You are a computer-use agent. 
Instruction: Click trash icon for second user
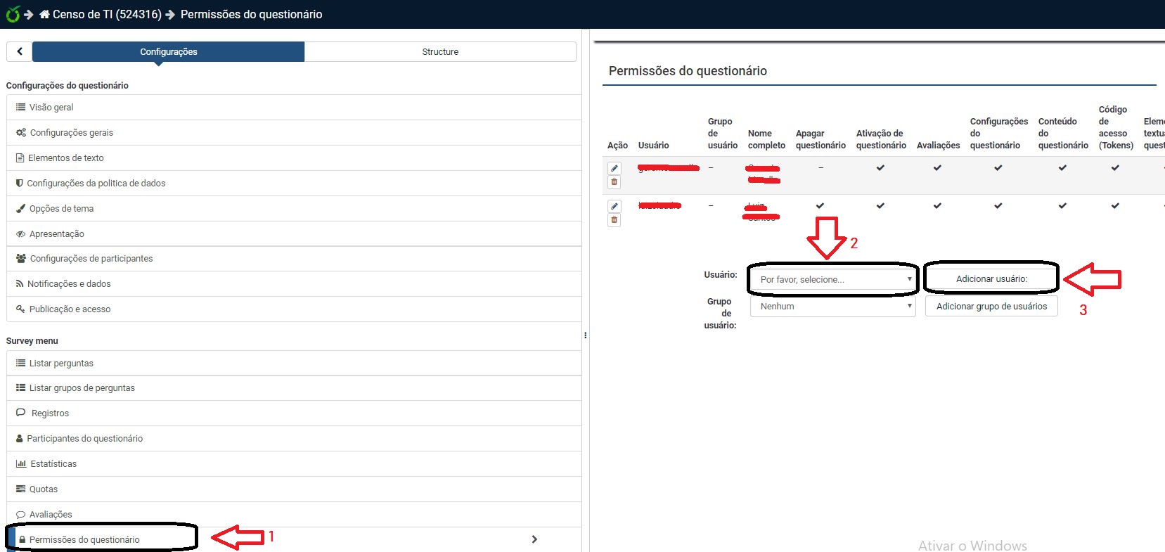point(614,220)
